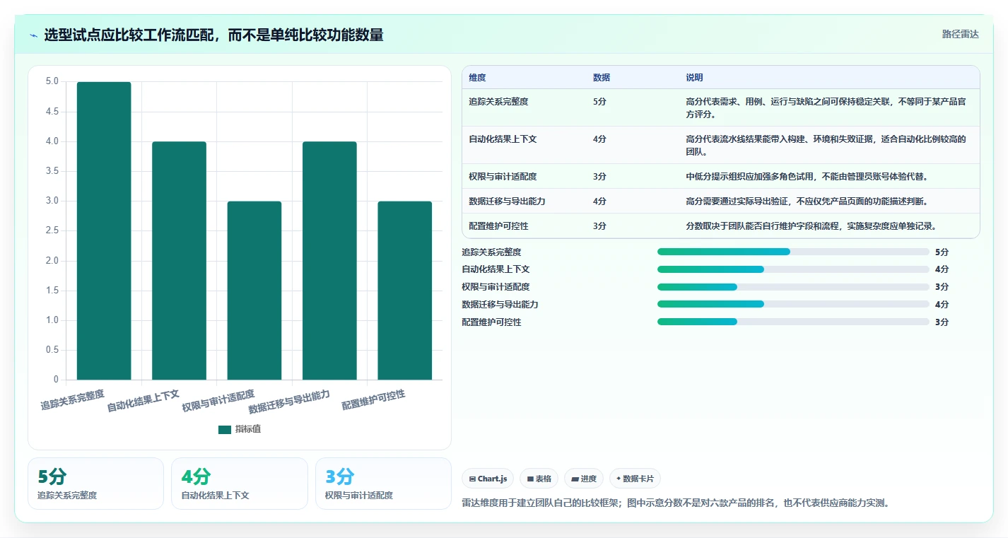This screenshot has height=538, width=1008.
Task: Click the 5分 cell in the table
Action: click(599, 102)
